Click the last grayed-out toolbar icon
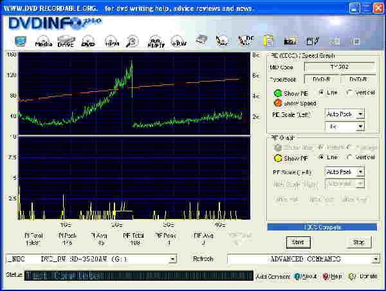 pos(355,41)
